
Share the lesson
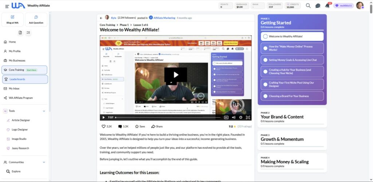click(157, 127)
